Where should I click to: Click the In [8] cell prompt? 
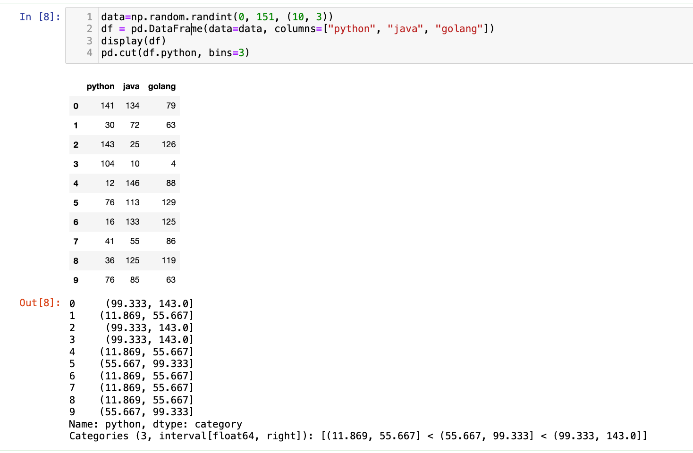40,17
